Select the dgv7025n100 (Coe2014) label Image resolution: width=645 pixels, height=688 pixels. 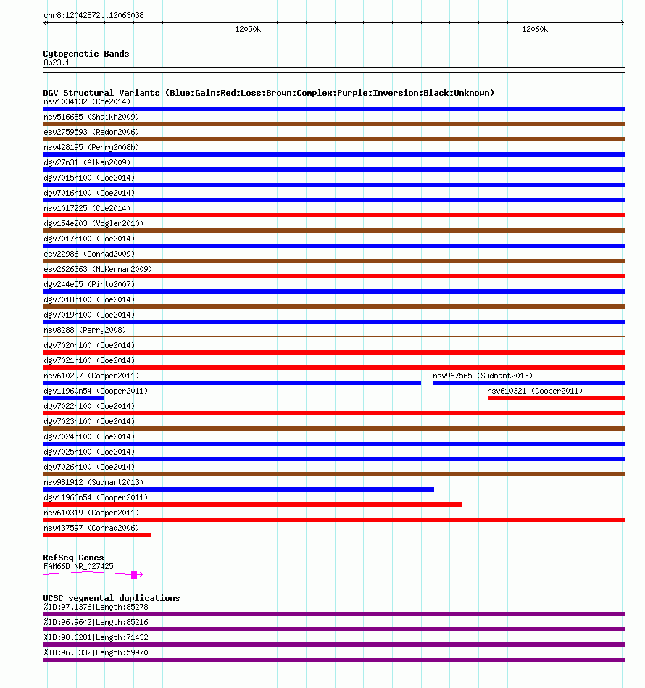[x=89, y=452]
